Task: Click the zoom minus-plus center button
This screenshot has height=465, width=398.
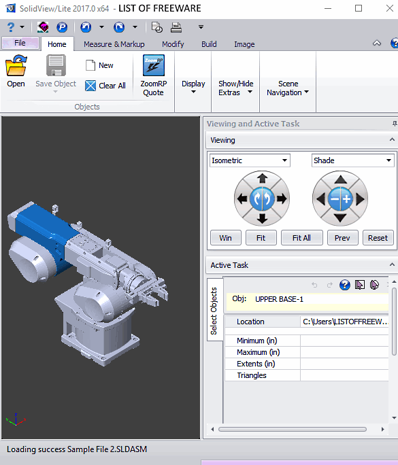Action: click(340, 199)
